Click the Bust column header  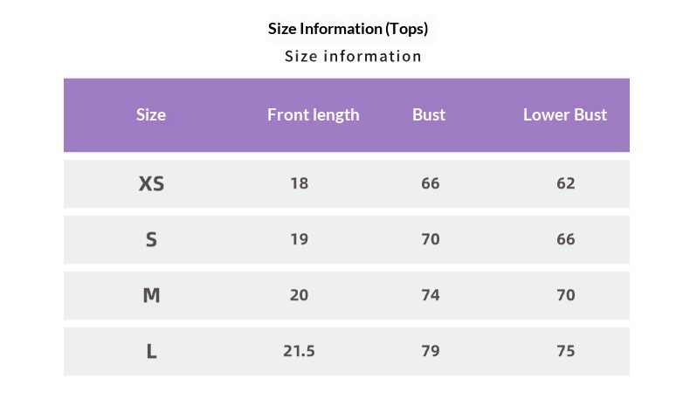click(429, 114)
